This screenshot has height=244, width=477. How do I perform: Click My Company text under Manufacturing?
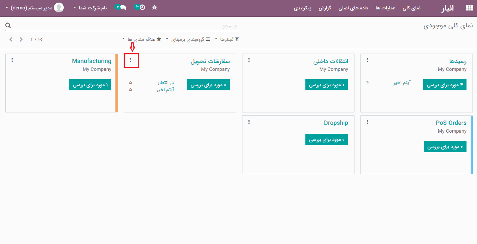(97, 69)
